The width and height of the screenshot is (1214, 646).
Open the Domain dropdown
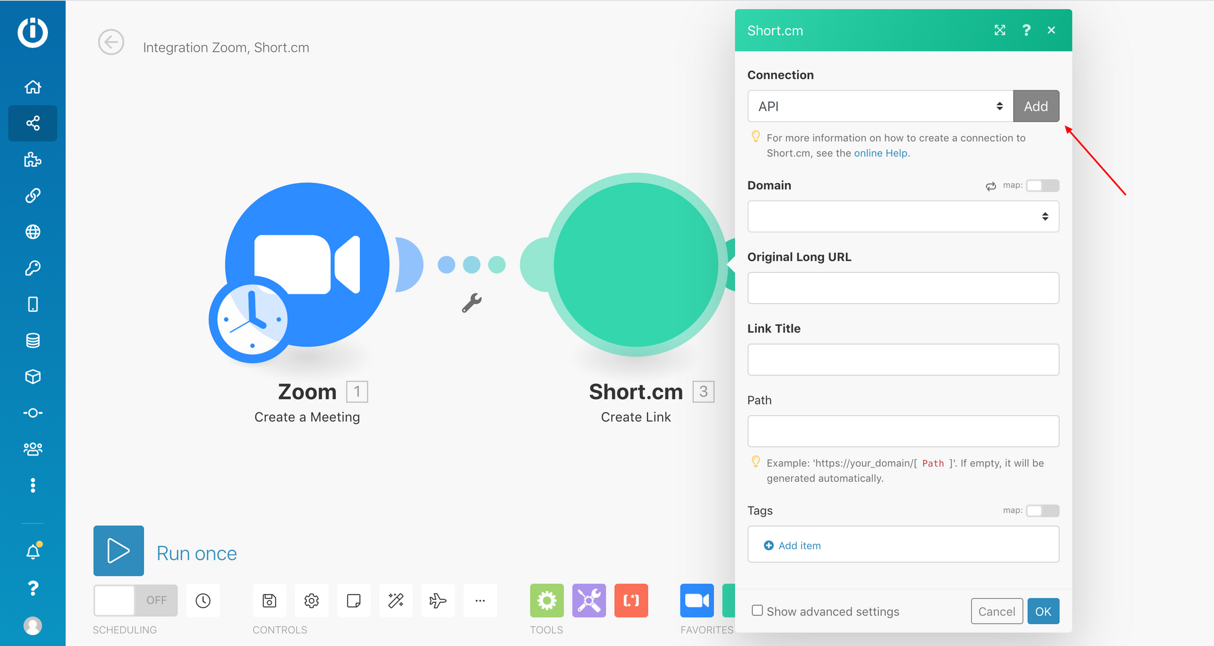click(x=903, y=217)
